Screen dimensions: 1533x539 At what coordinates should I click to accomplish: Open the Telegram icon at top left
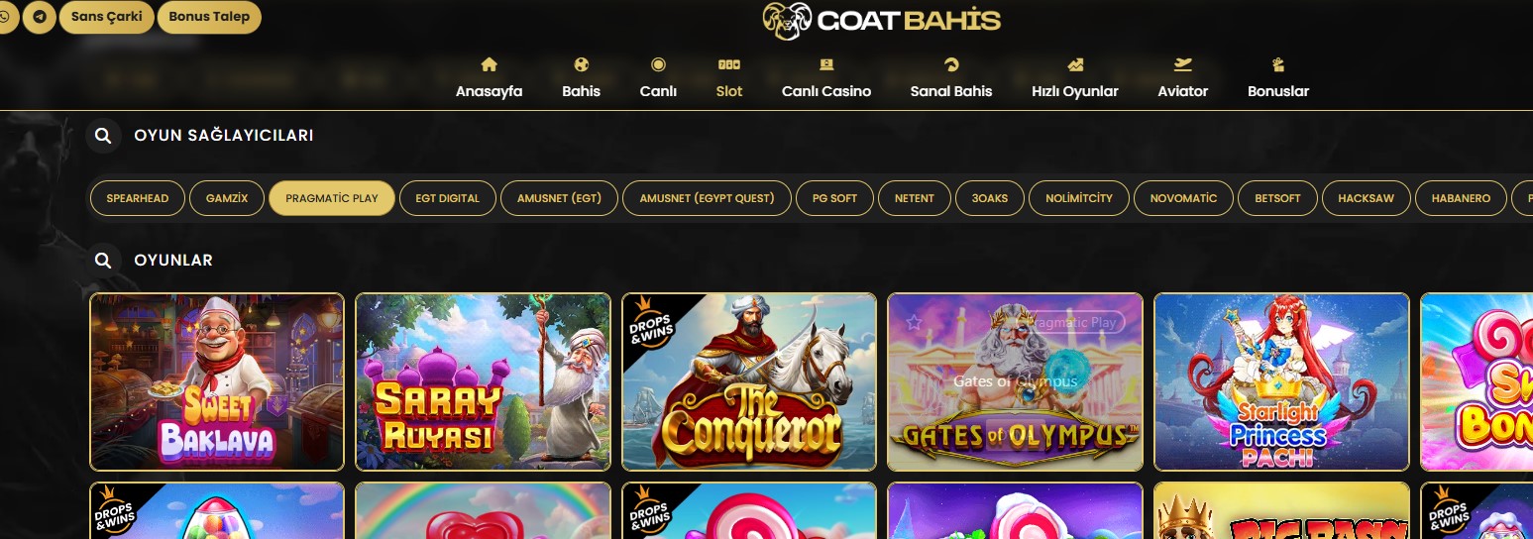tap(39, 17)
